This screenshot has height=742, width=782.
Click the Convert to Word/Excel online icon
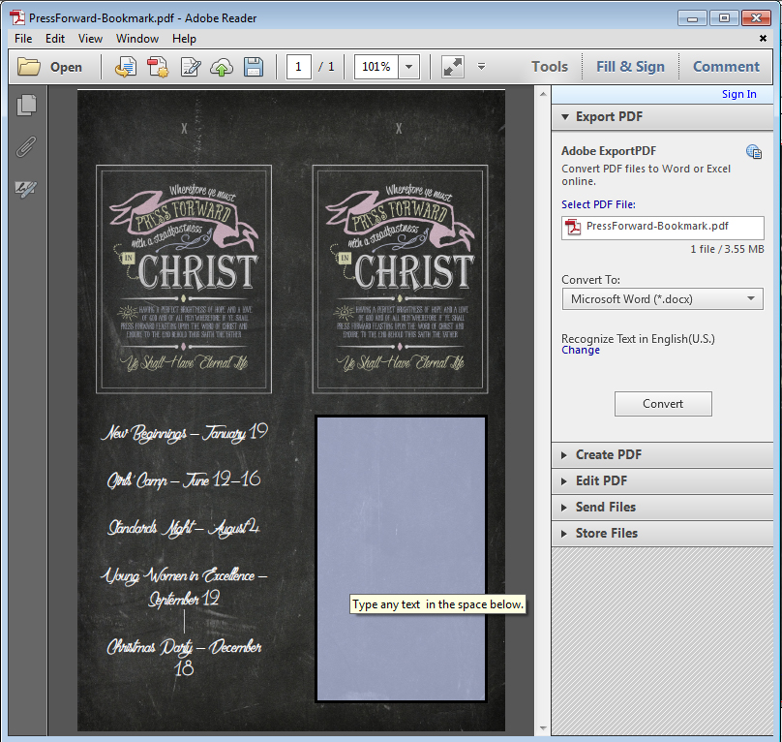[126, 67]
